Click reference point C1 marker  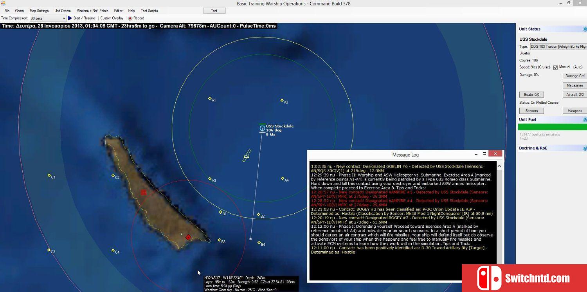coord(49,175)
